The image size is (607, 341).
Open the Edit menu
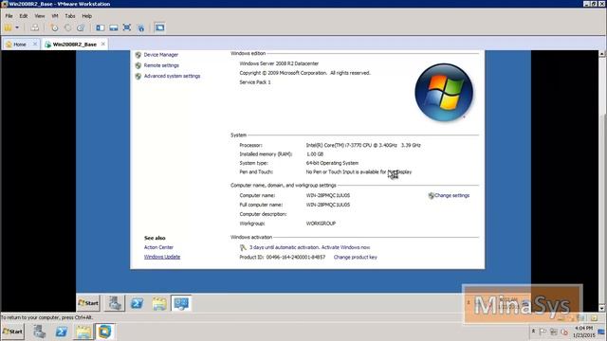(24, 16)
